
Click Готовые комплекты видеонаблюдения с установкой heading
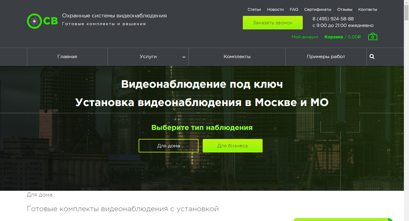(123, 209)
